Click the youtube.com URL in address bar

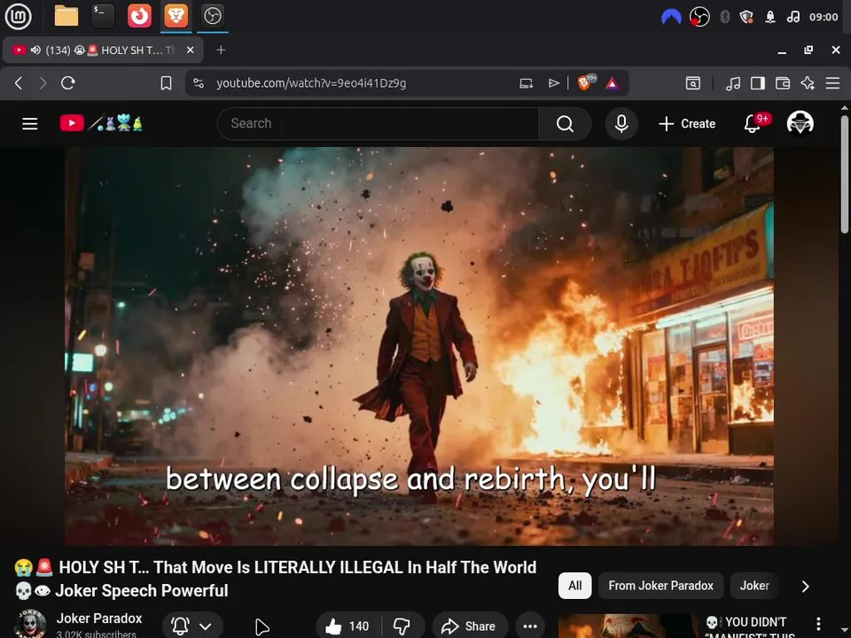pos(311,83)
